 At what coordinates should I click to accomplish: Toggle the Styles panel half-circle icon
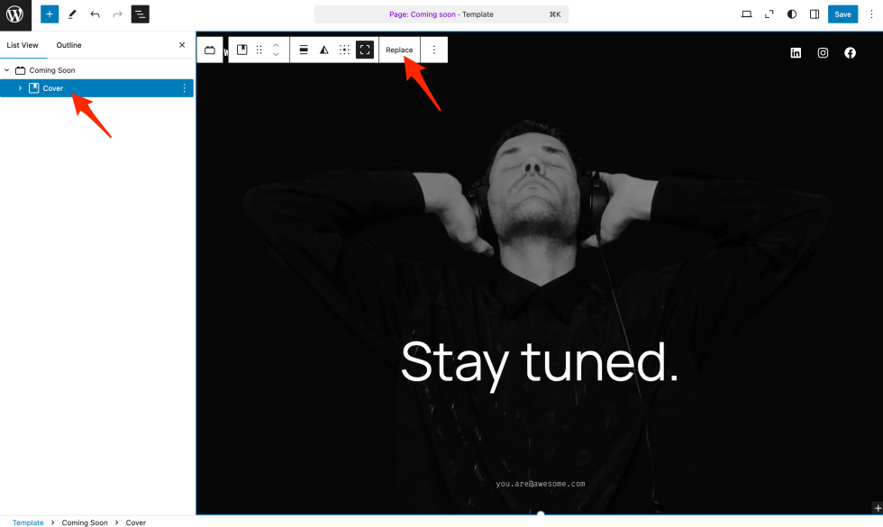tap(792, 14)
